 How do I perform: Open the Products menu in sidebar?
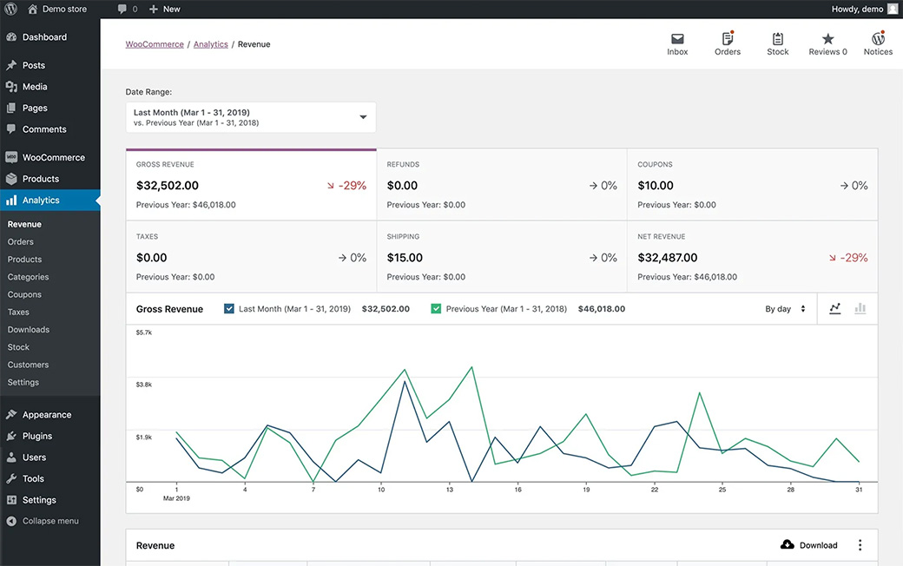pyautogui.click(x=40, y=179)
